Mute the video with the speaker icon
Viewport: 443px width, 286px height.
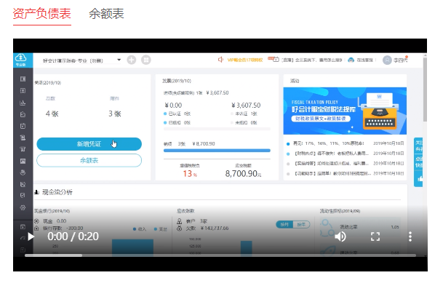(x=340, y=237)
